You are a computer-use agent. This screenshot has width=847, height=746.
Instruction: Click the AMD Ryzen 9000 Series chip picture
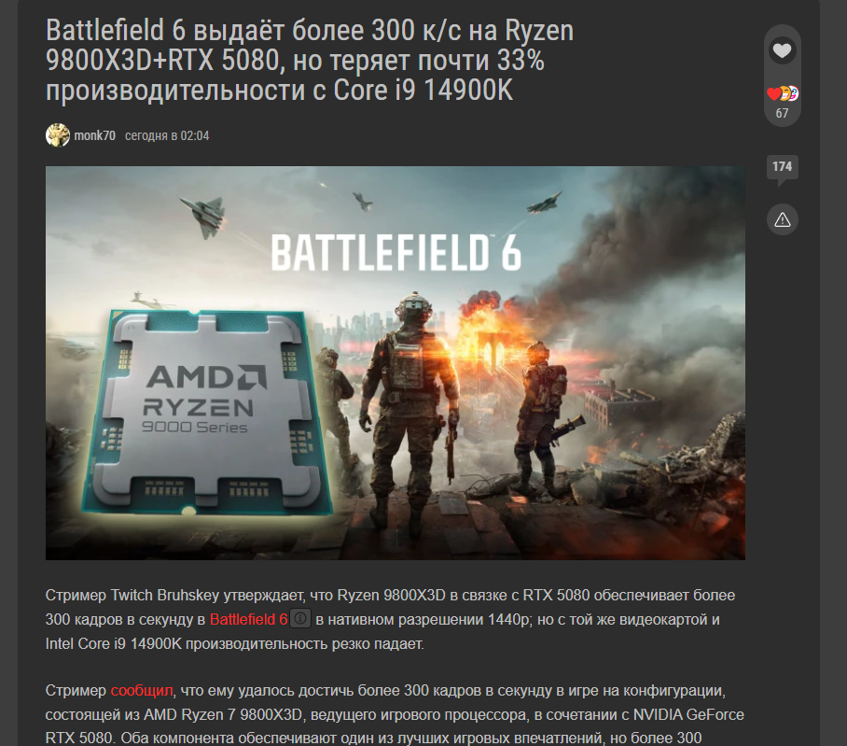point(205,411)
